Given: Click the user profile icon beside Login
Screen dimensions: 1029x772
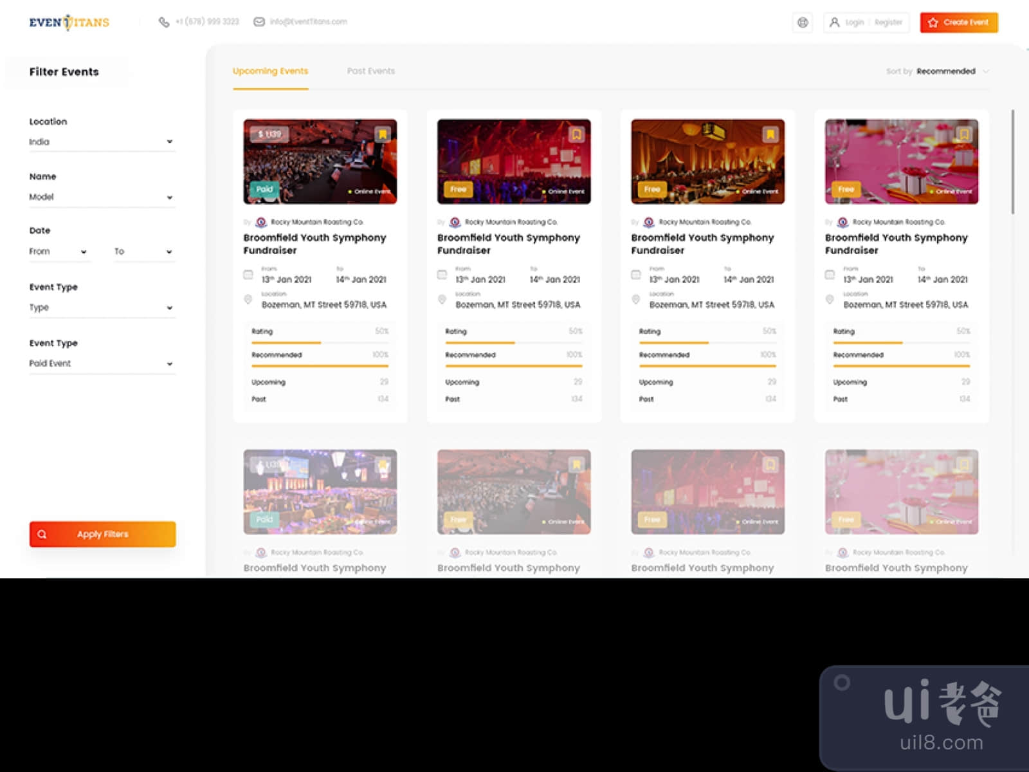Looking at the screenshot, I should (834, 23).
